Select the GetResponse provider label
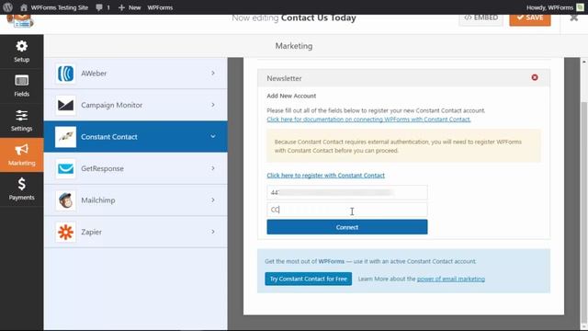The width and height of the screenshot is (588, 331). pyautogui.click(x=102, y=168)
